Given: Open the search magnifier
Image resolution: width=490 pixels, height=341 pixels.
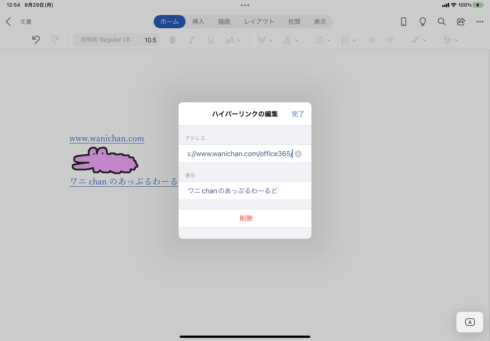Looking at the screenshot, I should 441,22.
